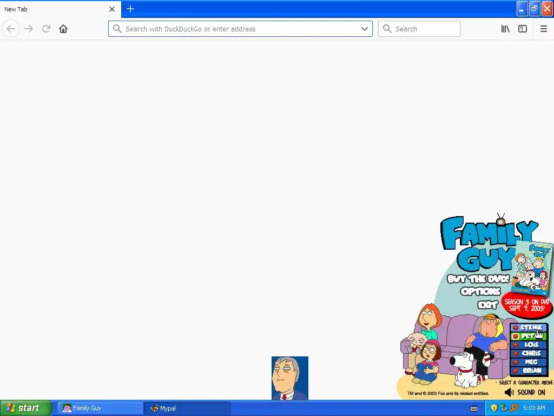The image size is (554, 416).
Task: Select the Chris character button
Action: click(529, 353)
